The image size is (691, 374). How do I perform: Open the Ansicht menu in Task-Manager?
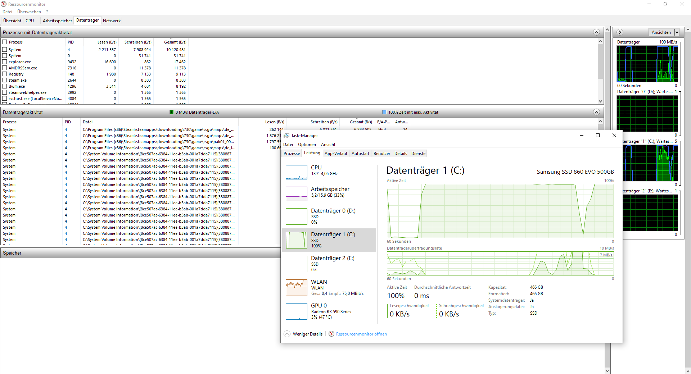click(328, 145)
